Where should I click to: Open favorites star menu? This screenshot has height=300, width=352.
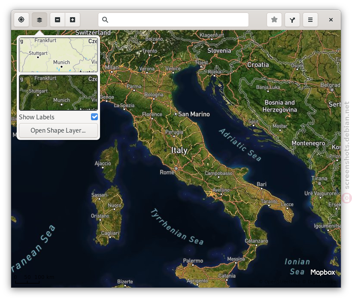[x=274, y=20]
